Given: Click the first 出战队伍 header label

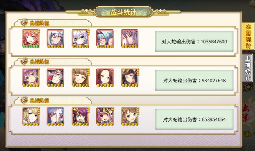Looking at the screenshot, I should 39,23.
